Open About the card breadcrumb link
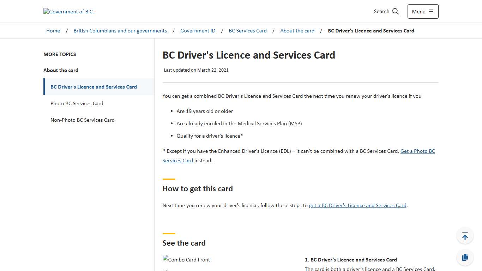Viewport: 482px width, 271px height. 297,31
